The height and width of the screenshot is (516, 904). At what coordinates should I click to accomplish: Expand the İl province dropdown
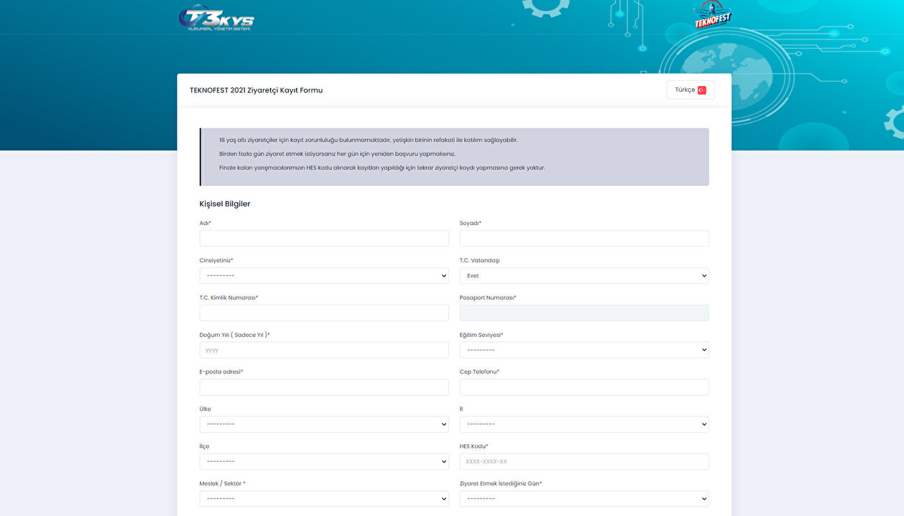pos(584,424)
